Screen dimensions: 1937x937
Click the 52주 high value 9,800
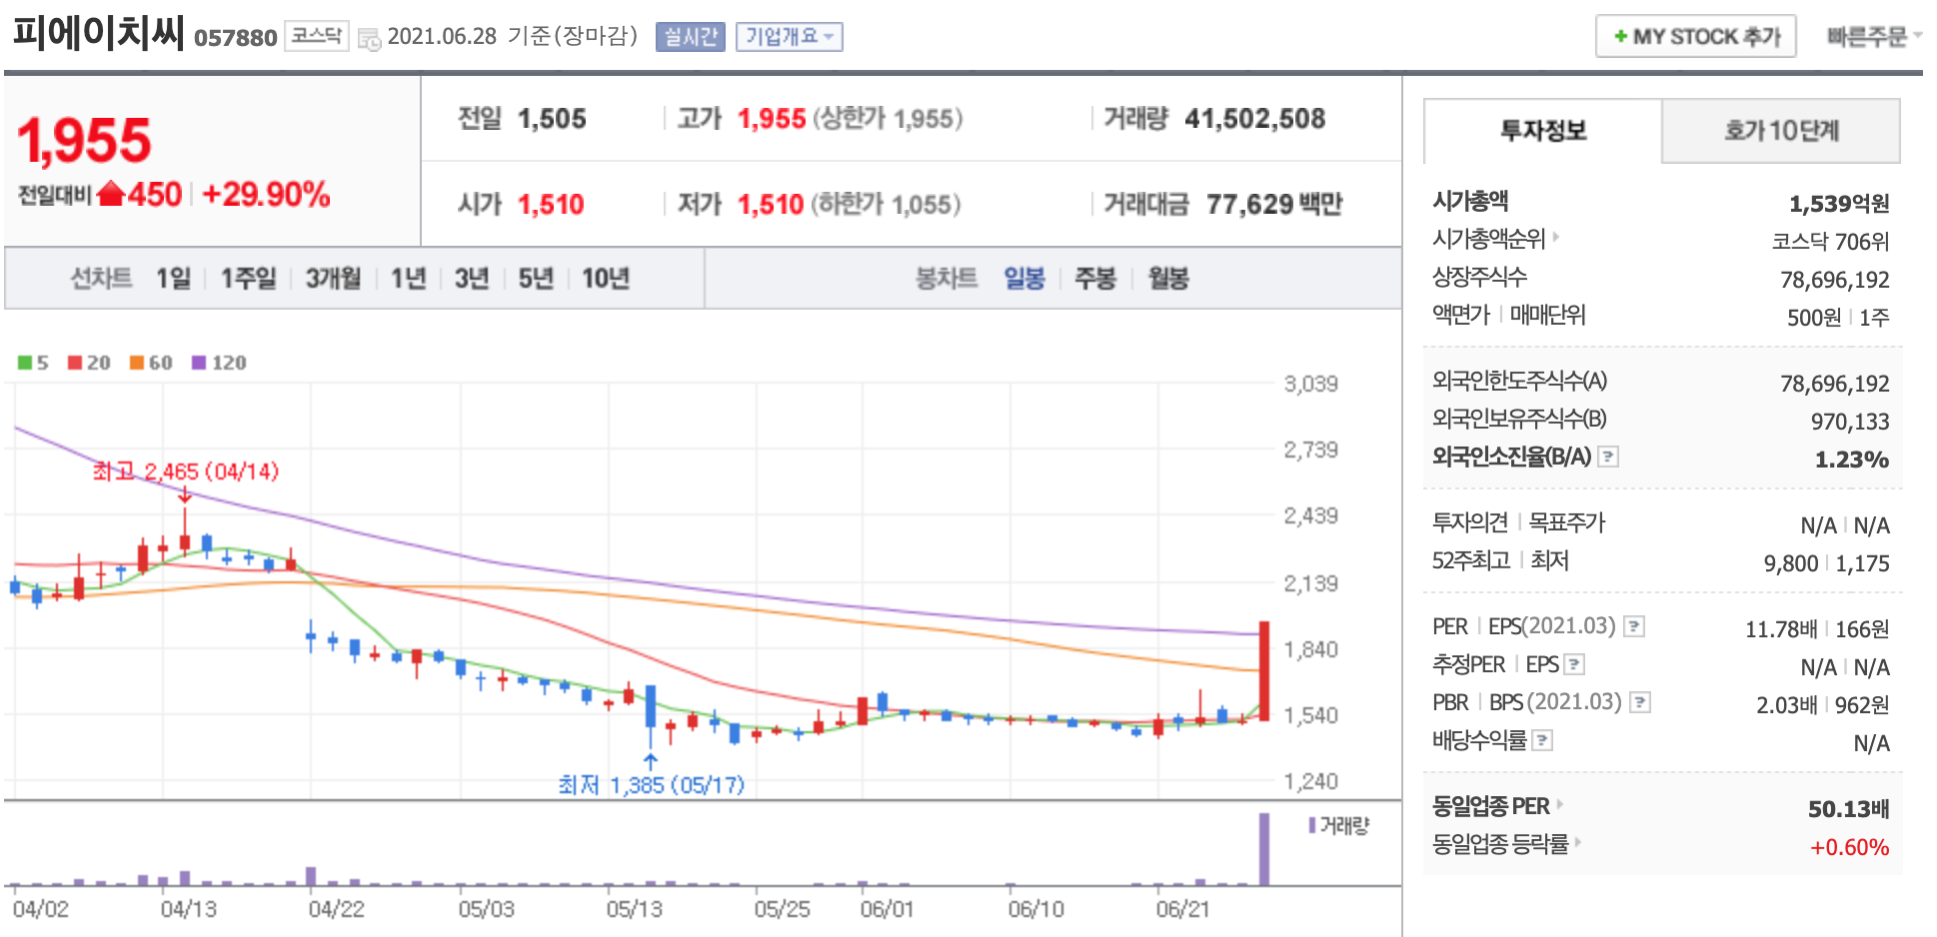pyautogui.click(x=1791, y=563)
